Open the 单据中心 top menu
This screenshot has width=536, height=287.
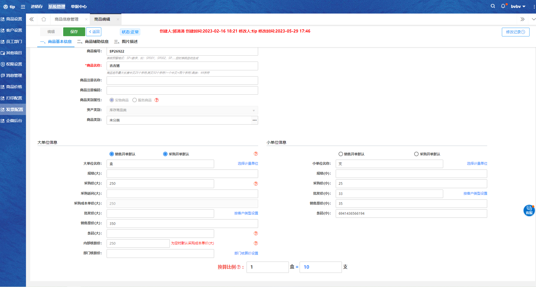pos(79,6)
